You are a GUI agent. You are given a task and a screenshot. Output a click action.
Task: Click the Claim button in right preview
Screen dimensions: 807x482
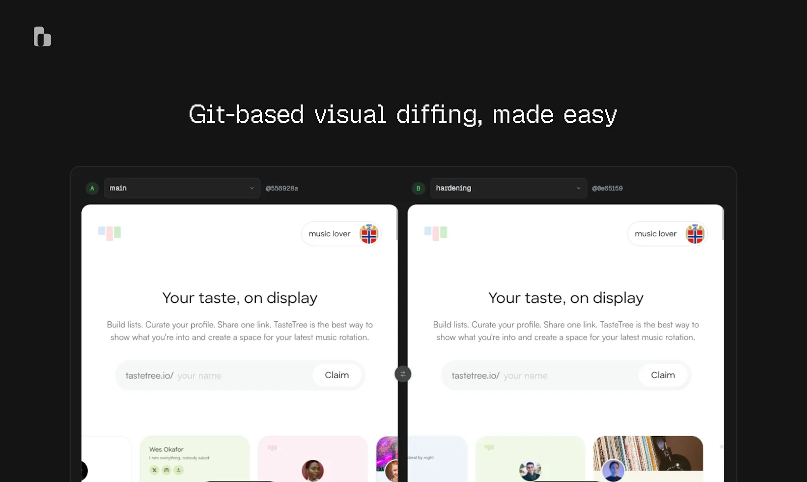pyautogui.click(x=663, y=375)
